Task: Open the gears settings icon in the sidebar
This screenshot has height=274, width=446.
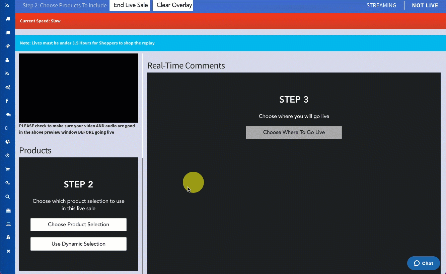Action: (x=8, y=87)
